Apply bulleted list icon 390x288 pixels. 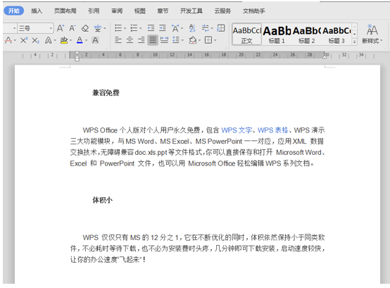pyautogui.click(x=118, y=28)
